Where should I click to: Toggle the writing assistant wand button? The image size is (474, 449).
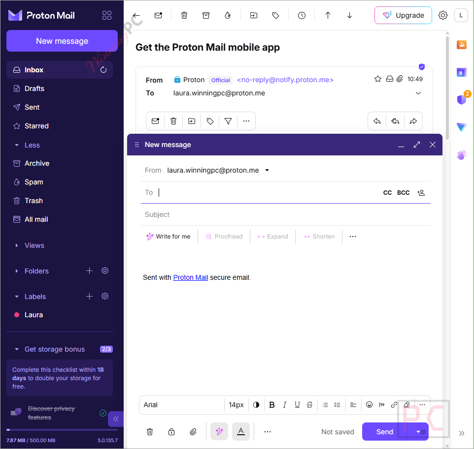pos(219,431)
